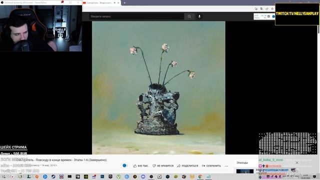Open the three-dot more actions menu
The width and height of the screenshot is (320, 180).
tap(226, 166)
